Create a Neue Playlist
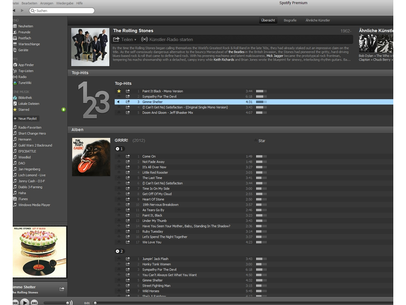This screenshot has width=406, height=305. pos(25,118)
